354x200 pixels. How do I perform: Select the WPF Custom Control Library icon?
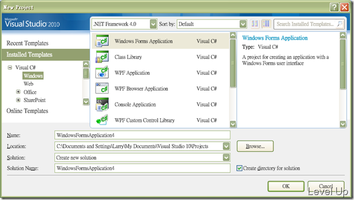point(102,120)
